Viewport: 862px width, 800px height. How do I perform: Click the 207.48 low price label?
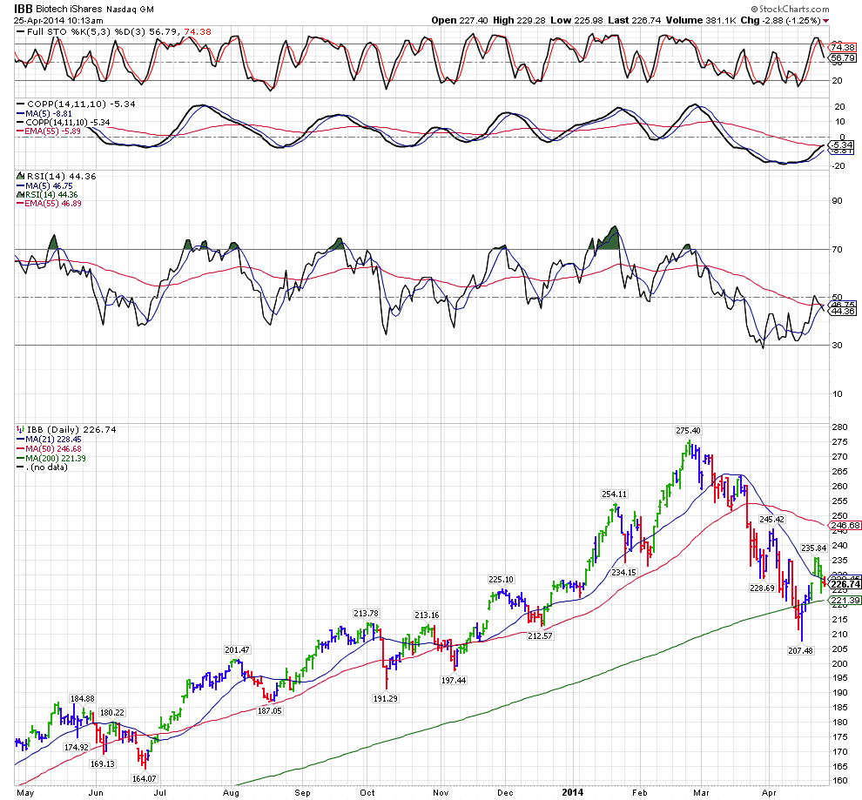click(800, 650)
